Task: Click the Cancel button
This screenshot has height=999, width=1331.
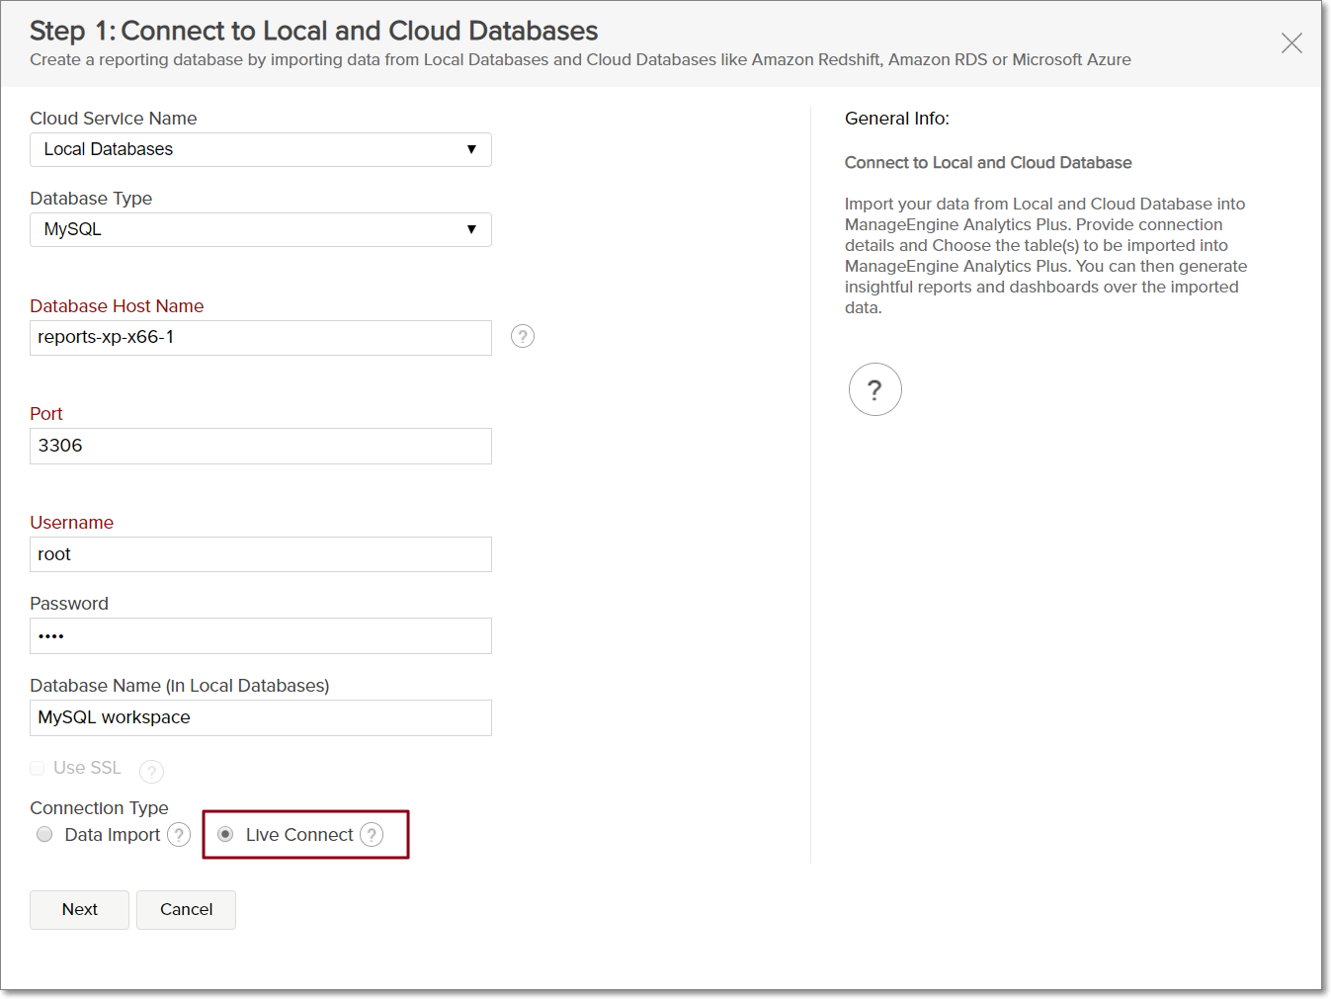Action: click(x=186, y=909)
